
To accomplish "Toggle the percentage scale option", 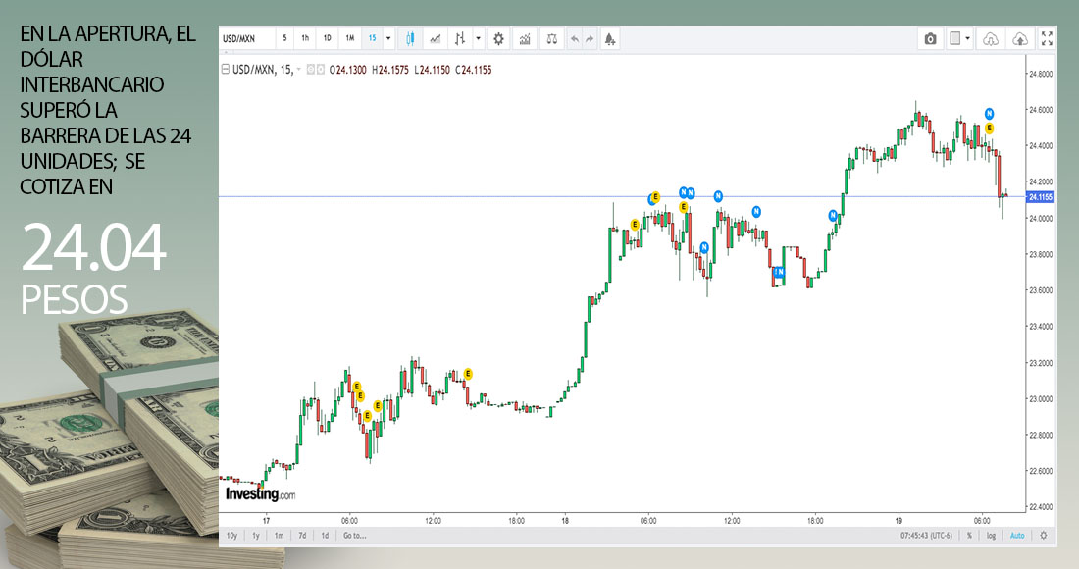I will click(969, 536).
